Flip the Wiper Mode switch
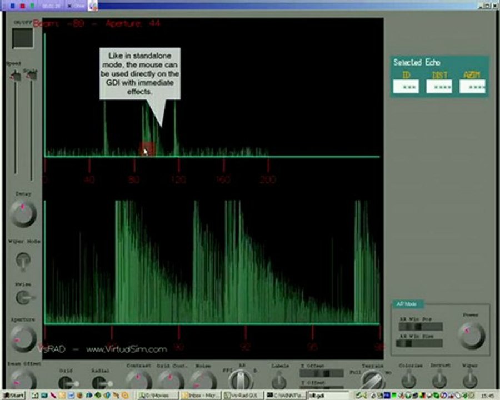 point(23,261)
